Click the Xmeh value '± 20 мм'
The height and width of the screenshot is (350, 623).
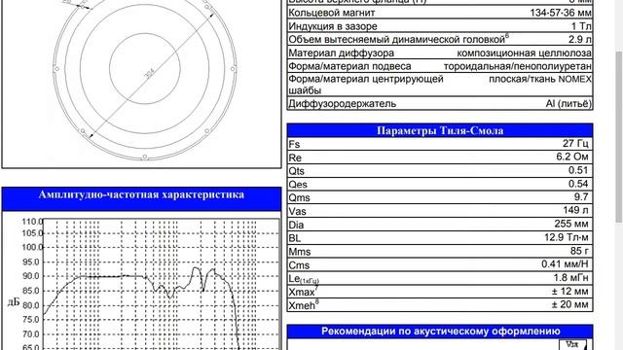[569, 304]
